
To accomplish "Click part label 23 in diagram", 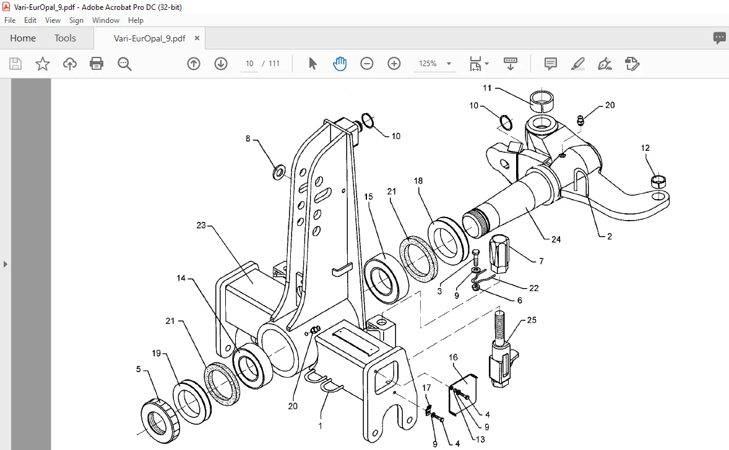I will pos(201,225).
